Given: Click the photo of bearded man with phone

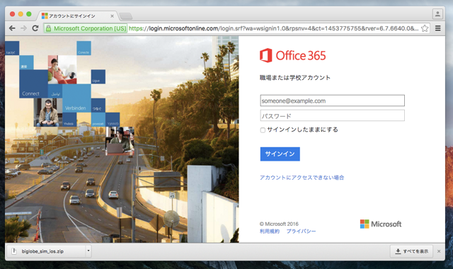Looking at the screenshot, I should click(48, 113).
